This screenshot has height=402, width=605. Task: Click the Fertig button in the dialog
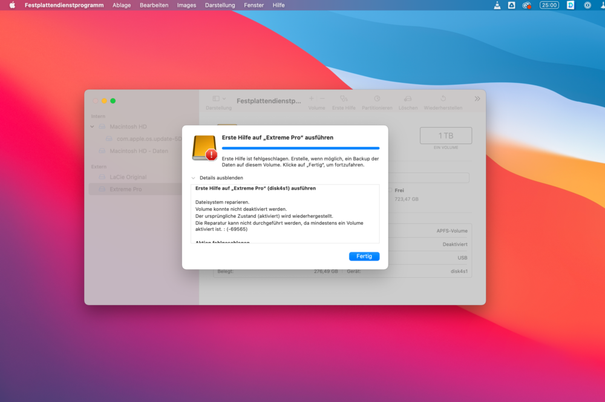(364, 257)
